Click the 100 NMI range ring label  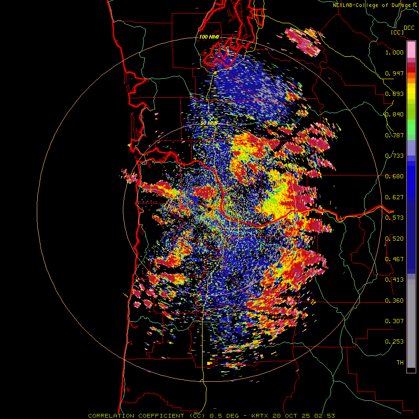point(209,37)
